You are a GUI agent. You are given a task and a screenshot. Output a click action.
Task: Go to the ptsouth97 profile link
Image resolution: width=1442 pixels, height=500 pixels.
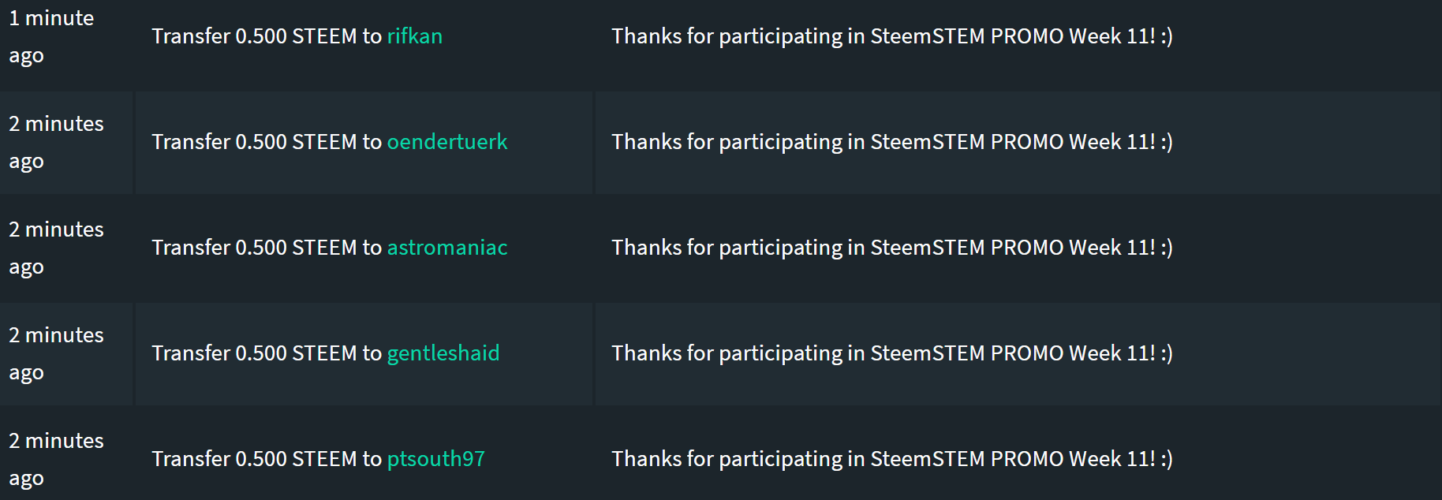click(x=435, y=459)
